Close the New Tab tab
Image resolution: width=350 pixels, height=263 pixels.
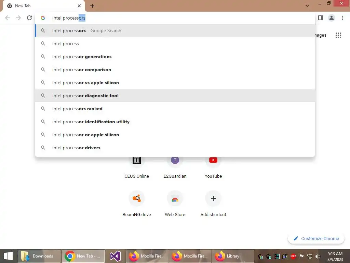79,6
